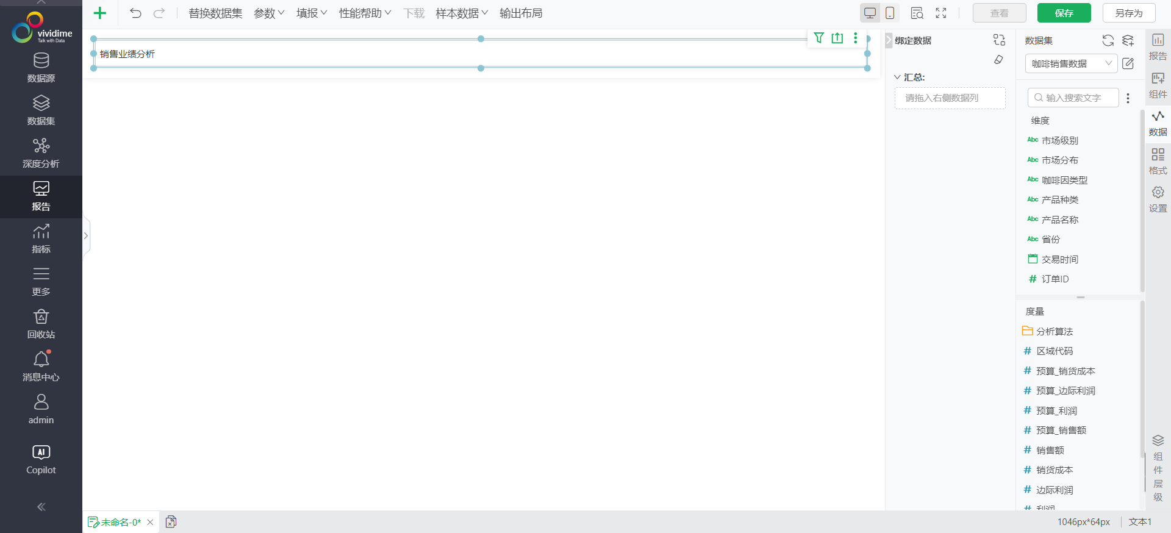This screenshot has height=533, width=1171.
Task: Click the filter icon on text component
Action: point(819,38)
